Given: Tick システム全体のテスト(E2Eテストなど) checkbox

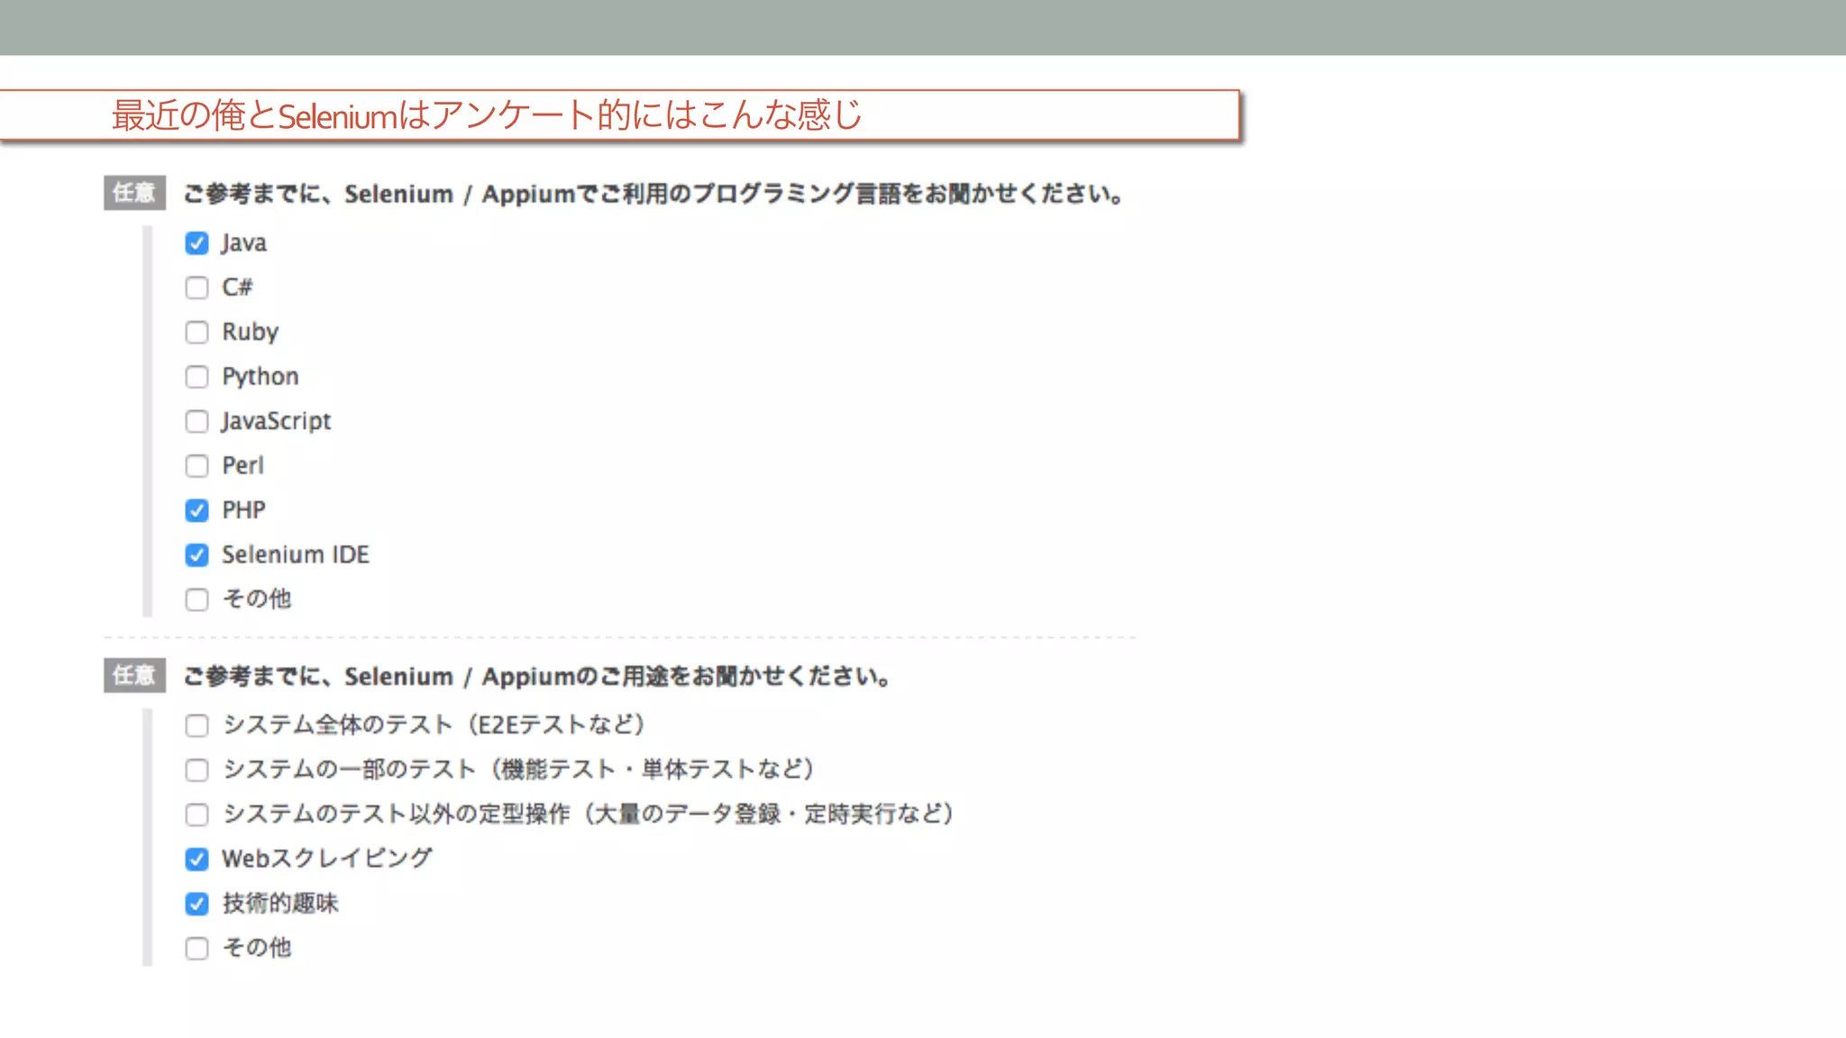Looking at the screenshot, I should click(x=196, y=725).
